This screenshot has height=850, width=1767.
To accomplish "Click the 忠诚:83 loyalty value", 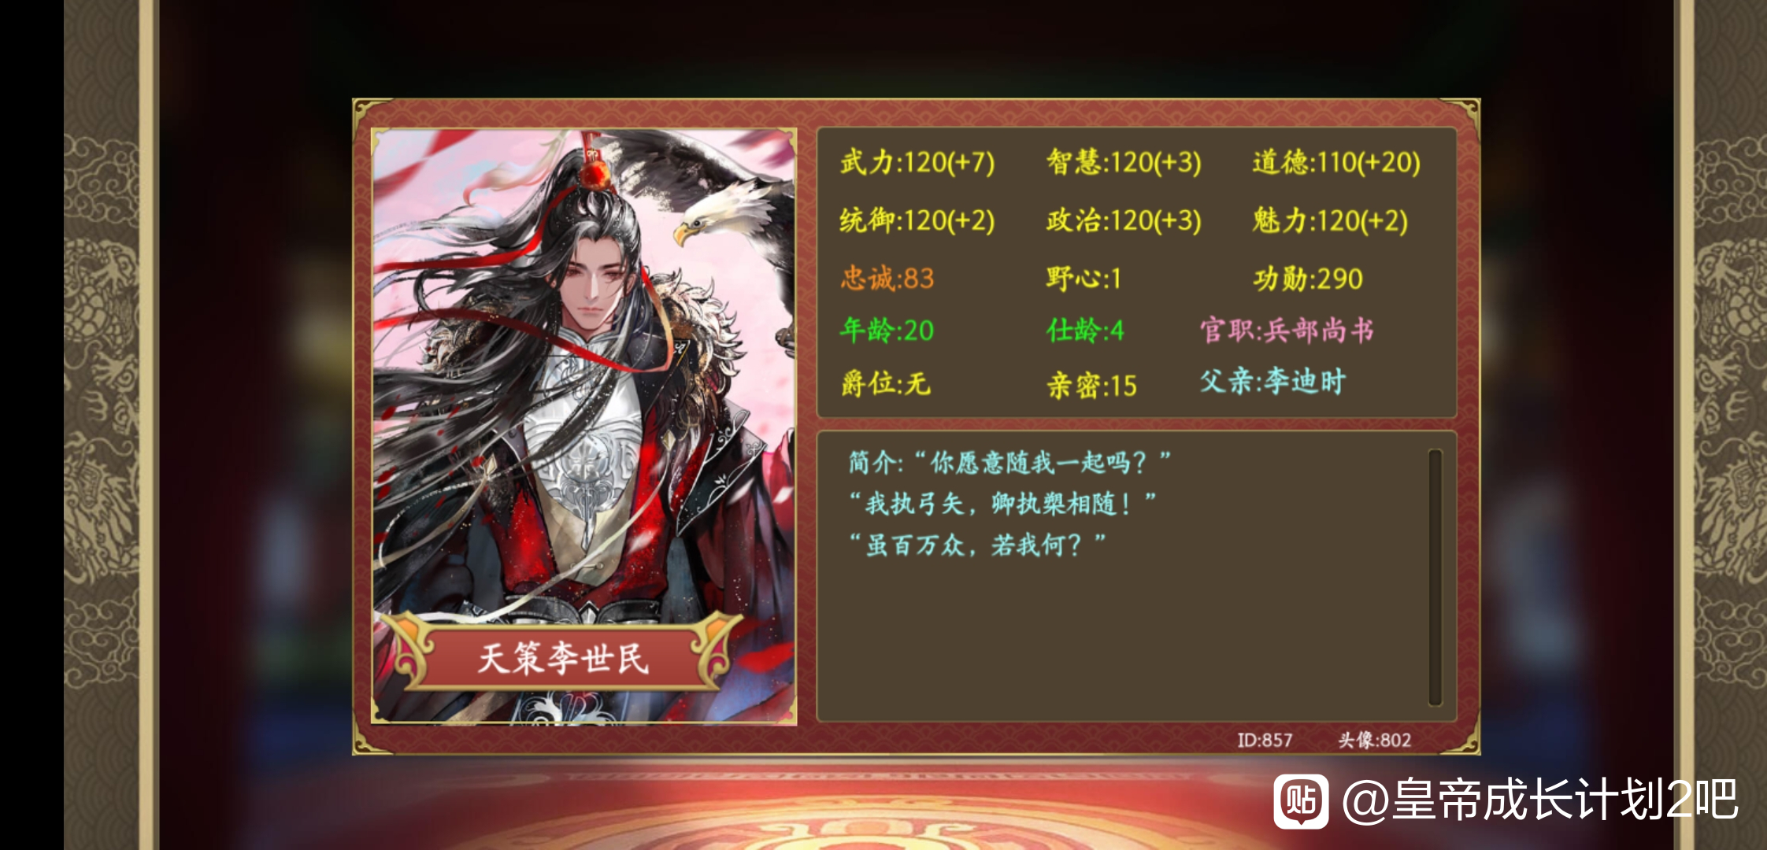I will tap(887, 278).
